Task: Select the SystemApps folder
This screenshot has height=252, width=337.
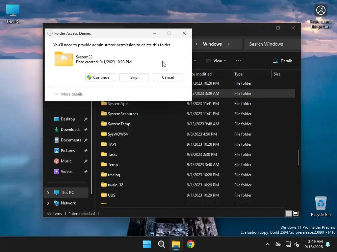Action: (x=118, y=104)
